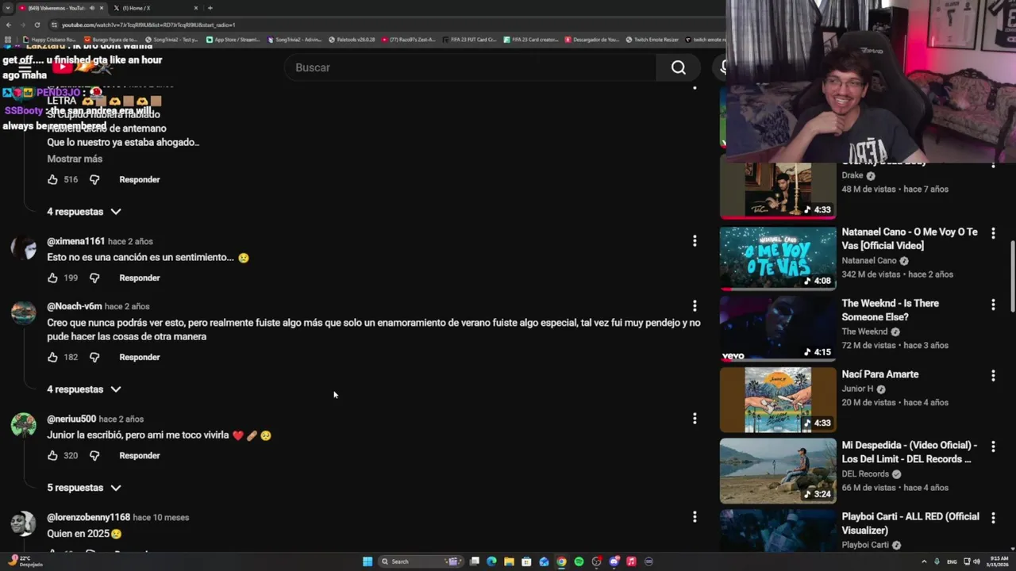This screenshot has height=571, width=1016.
Task: Open Playboi Carti ALL RED video title
Action: [x=910, y=523]
